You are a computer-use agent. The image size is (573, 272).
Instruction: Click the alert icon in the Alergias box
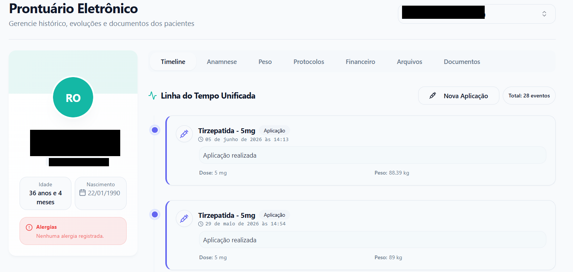pyautogui.click(x=29, y=228)
